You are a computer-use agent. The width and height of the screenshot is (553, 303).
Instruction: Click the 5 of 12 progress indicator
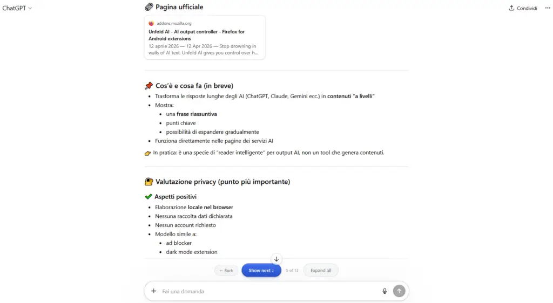click(292, 270)
